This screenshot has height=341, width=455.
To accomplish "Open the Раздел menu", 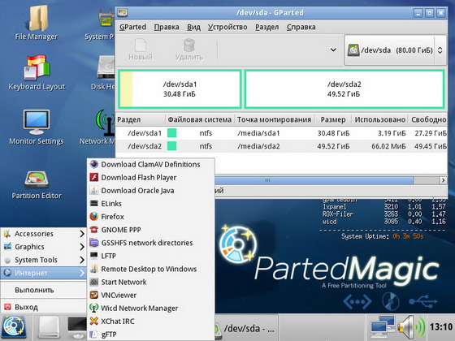I will pos(267,27).
